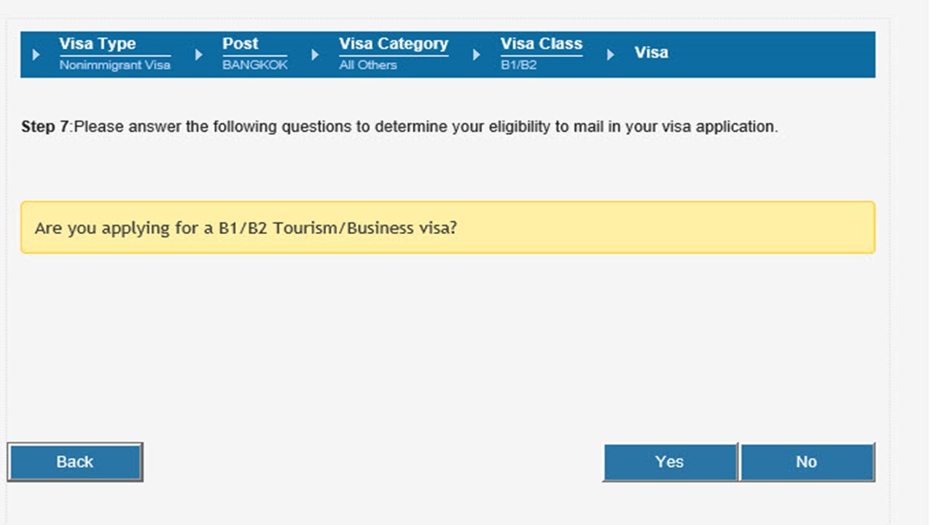933x525 pixels.
Task: Jump to the Visa Class breadcrumb step
Action: click(x=541, y=44)
